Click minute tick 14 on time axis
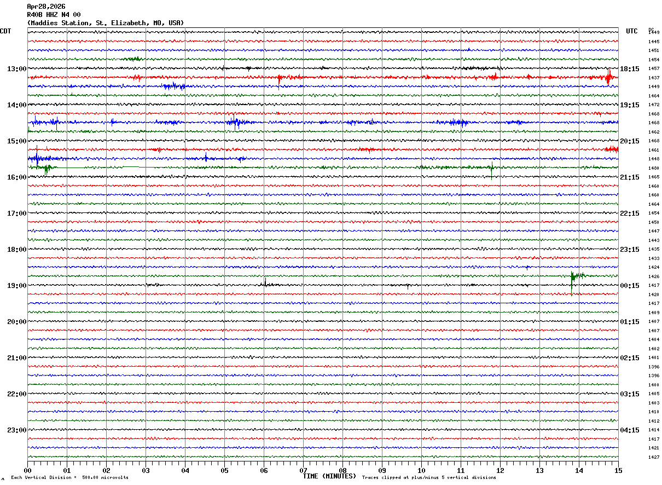Viewport: 662px width, 485px height. (x=579, y=470)
